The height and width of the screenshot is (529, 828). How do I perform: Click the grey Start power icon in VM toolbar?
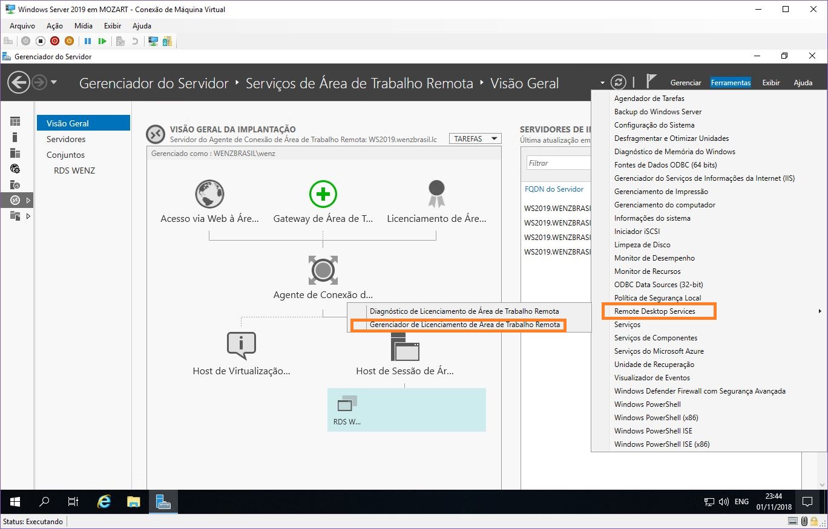[x=25, y=41]
